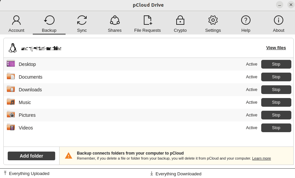This screenshot has width=295, height=178.
Task: Stop the Downloads folder backup
Action: [276, 90]
